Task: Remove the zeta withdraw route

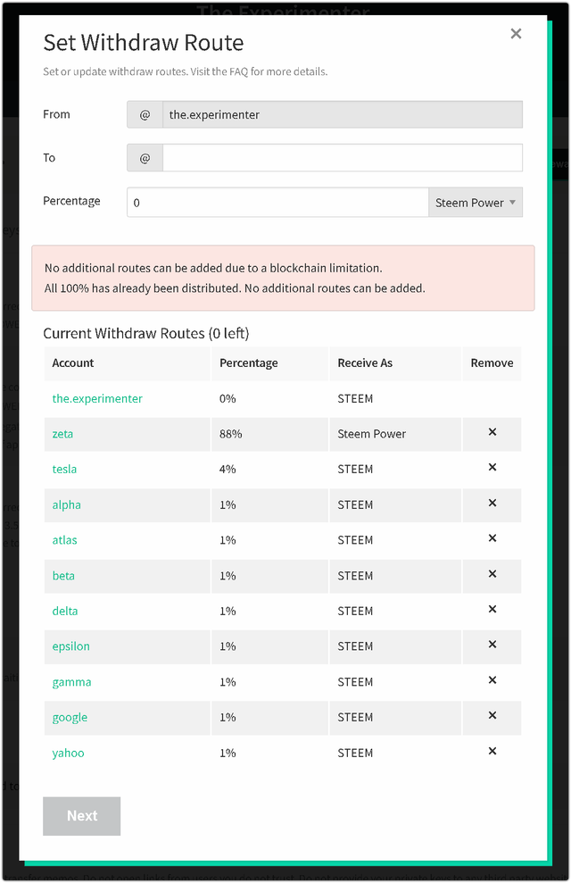Action: click(x=492, y=432)
